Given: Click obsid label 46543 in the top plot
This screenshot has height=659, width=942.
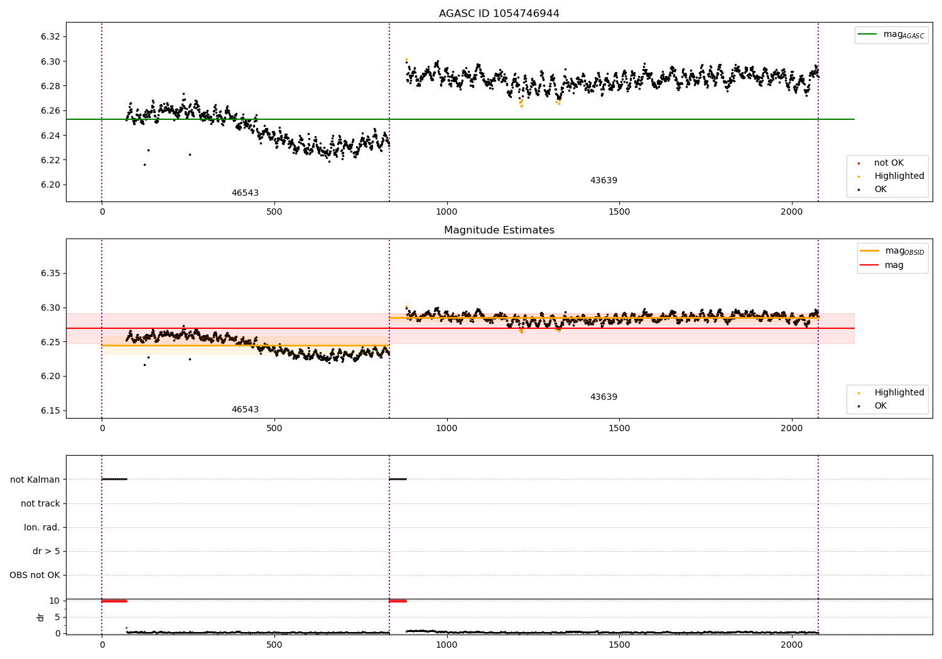Looking at the screenshot, I should click(245, 193).
